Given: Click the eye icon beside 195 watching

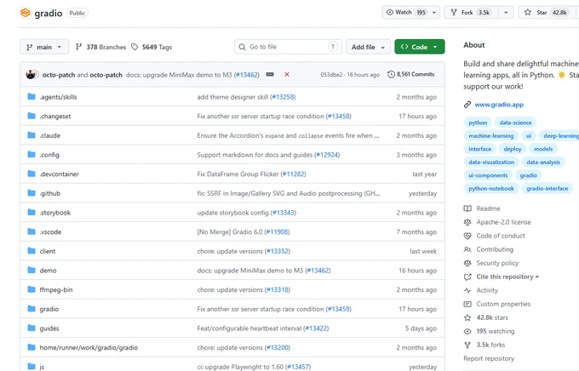Looking at the screenshot, I should tap(467, 332).
